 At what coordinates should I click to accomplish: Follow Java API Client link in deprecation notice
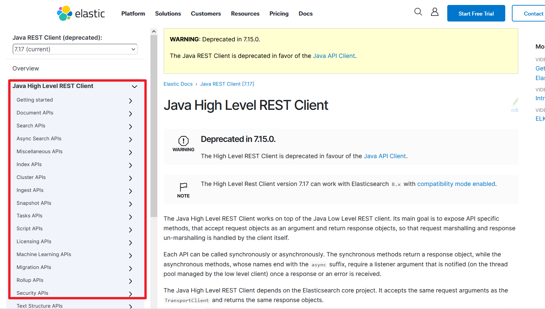coord(385,156)
